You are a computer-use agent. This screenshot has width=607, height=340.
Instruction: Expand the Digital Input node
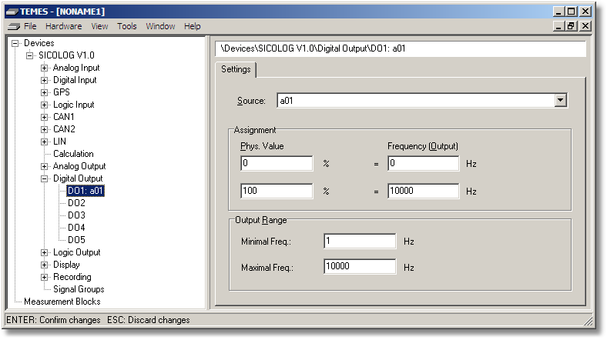[45, 80]
